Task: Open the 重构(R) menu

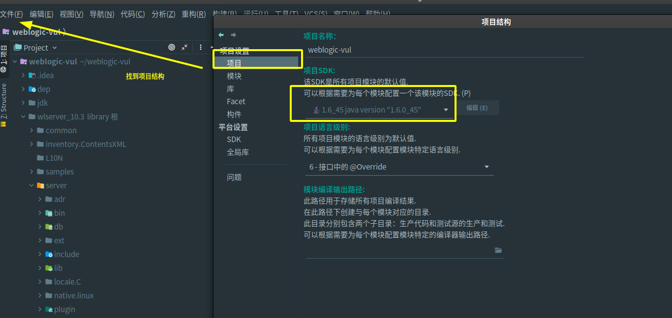Action: coord(193,14)
